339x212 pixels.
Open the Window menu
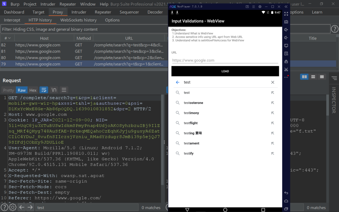pos(88,4)
